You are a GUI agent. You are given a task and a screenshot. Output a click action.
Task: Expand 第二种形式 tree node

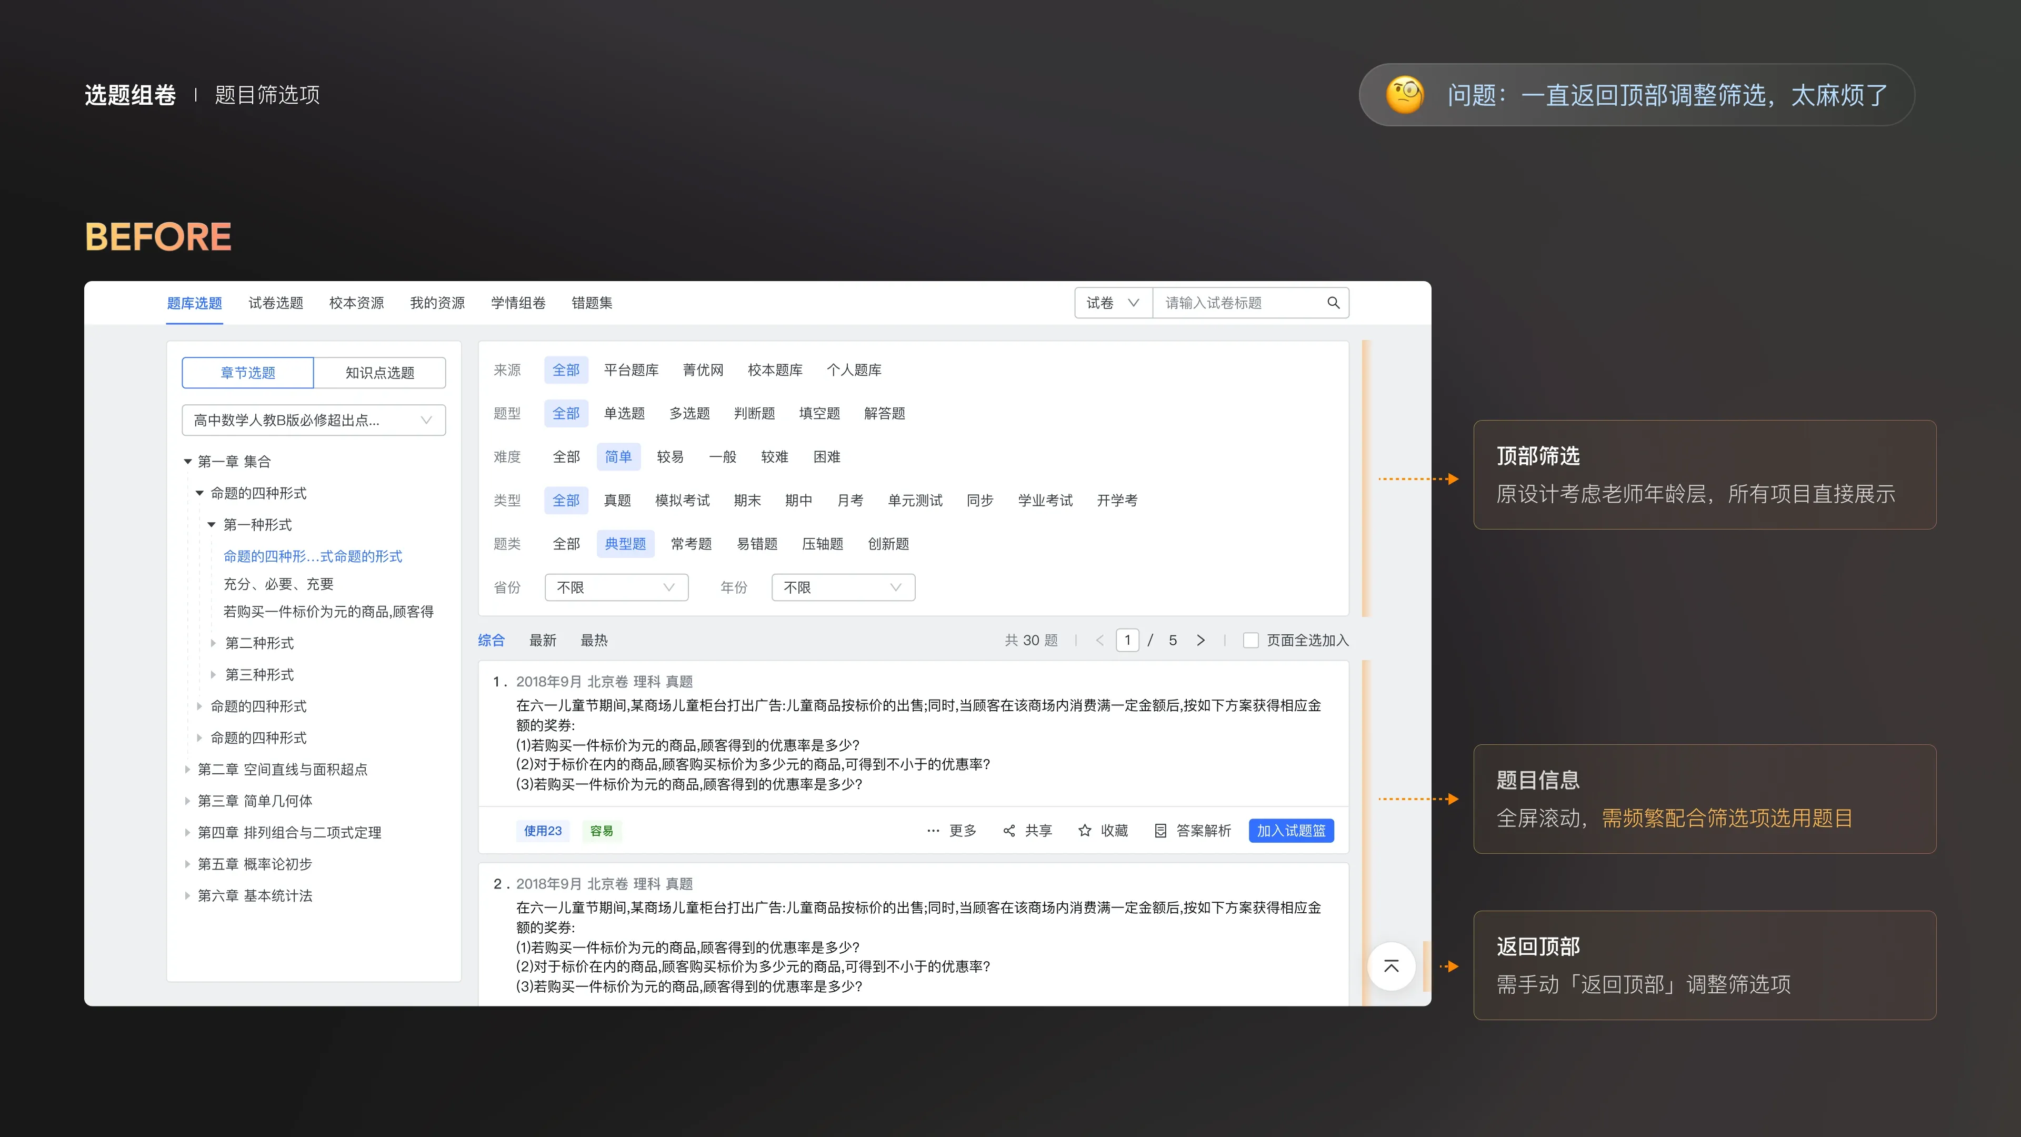click(213, 643)
